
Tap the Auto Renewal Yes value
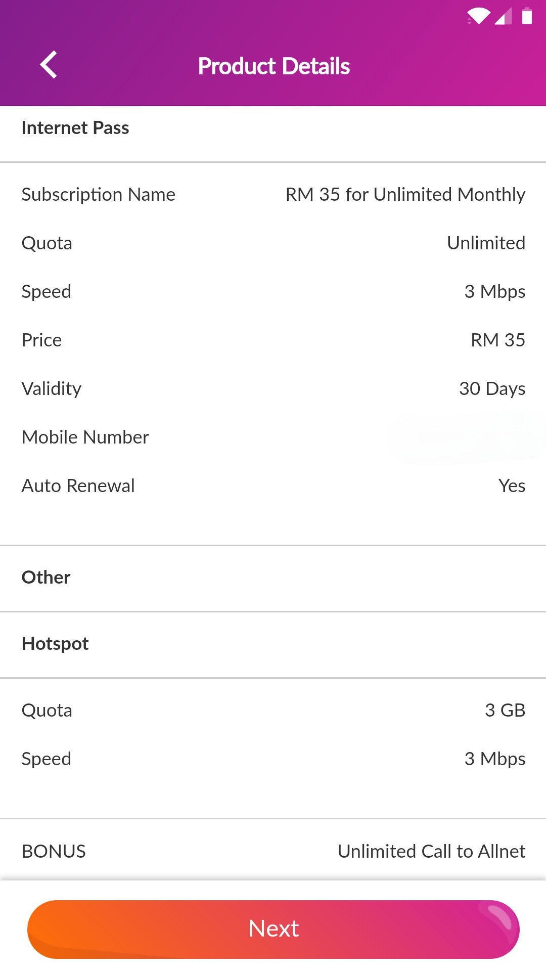[x=512, y=486]
